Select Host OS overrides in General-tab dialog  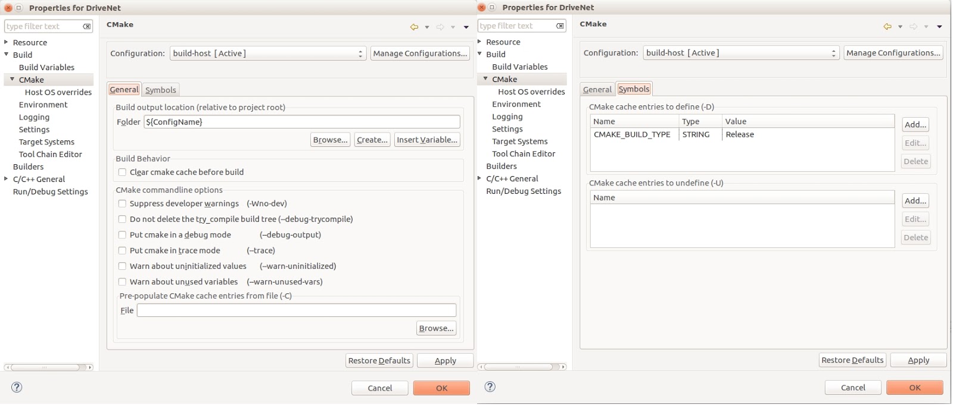[58, 92]
